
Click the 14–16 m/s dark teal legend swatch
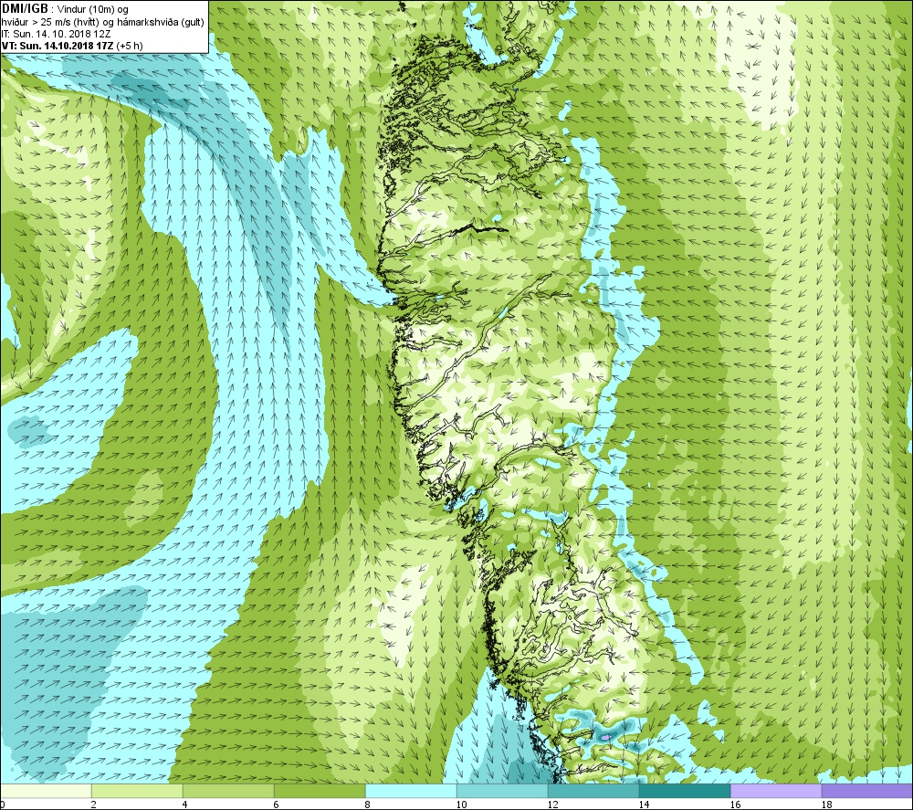(x=685, y=791)
